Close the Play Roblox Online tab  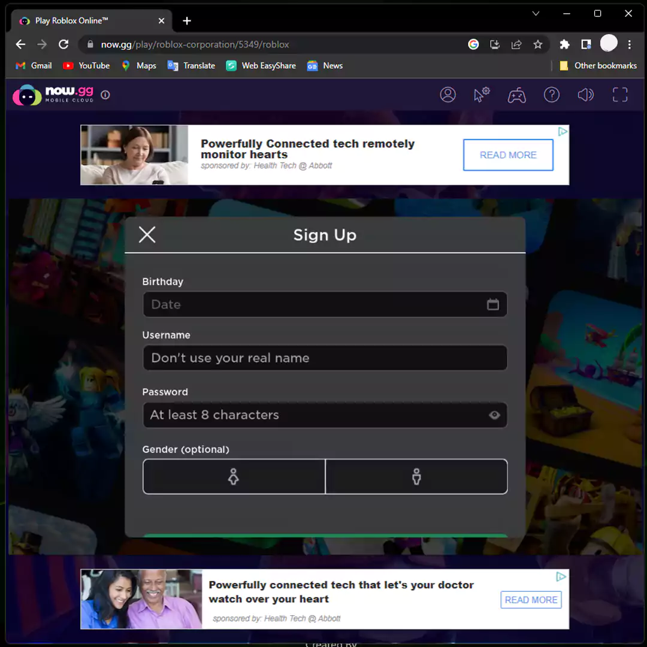click(161, 20)
